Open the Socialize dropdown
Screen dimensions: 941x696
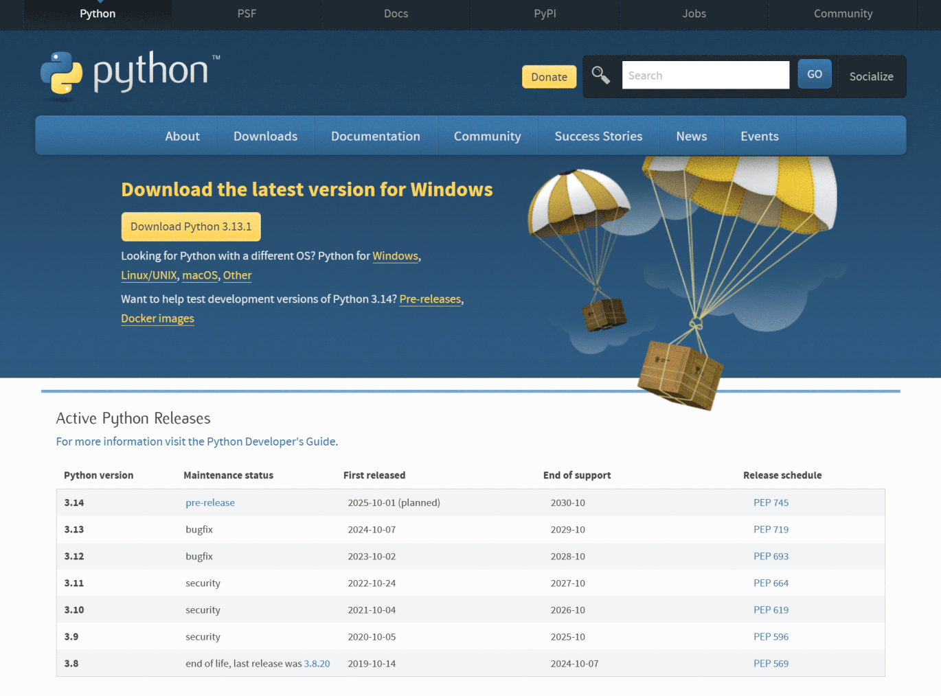click(x=871, y=76)
